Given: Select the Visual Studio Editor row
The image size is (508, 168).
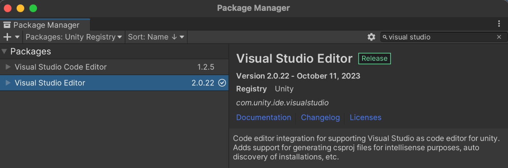Looking at the screenshot, I should [x=114, y=83].
